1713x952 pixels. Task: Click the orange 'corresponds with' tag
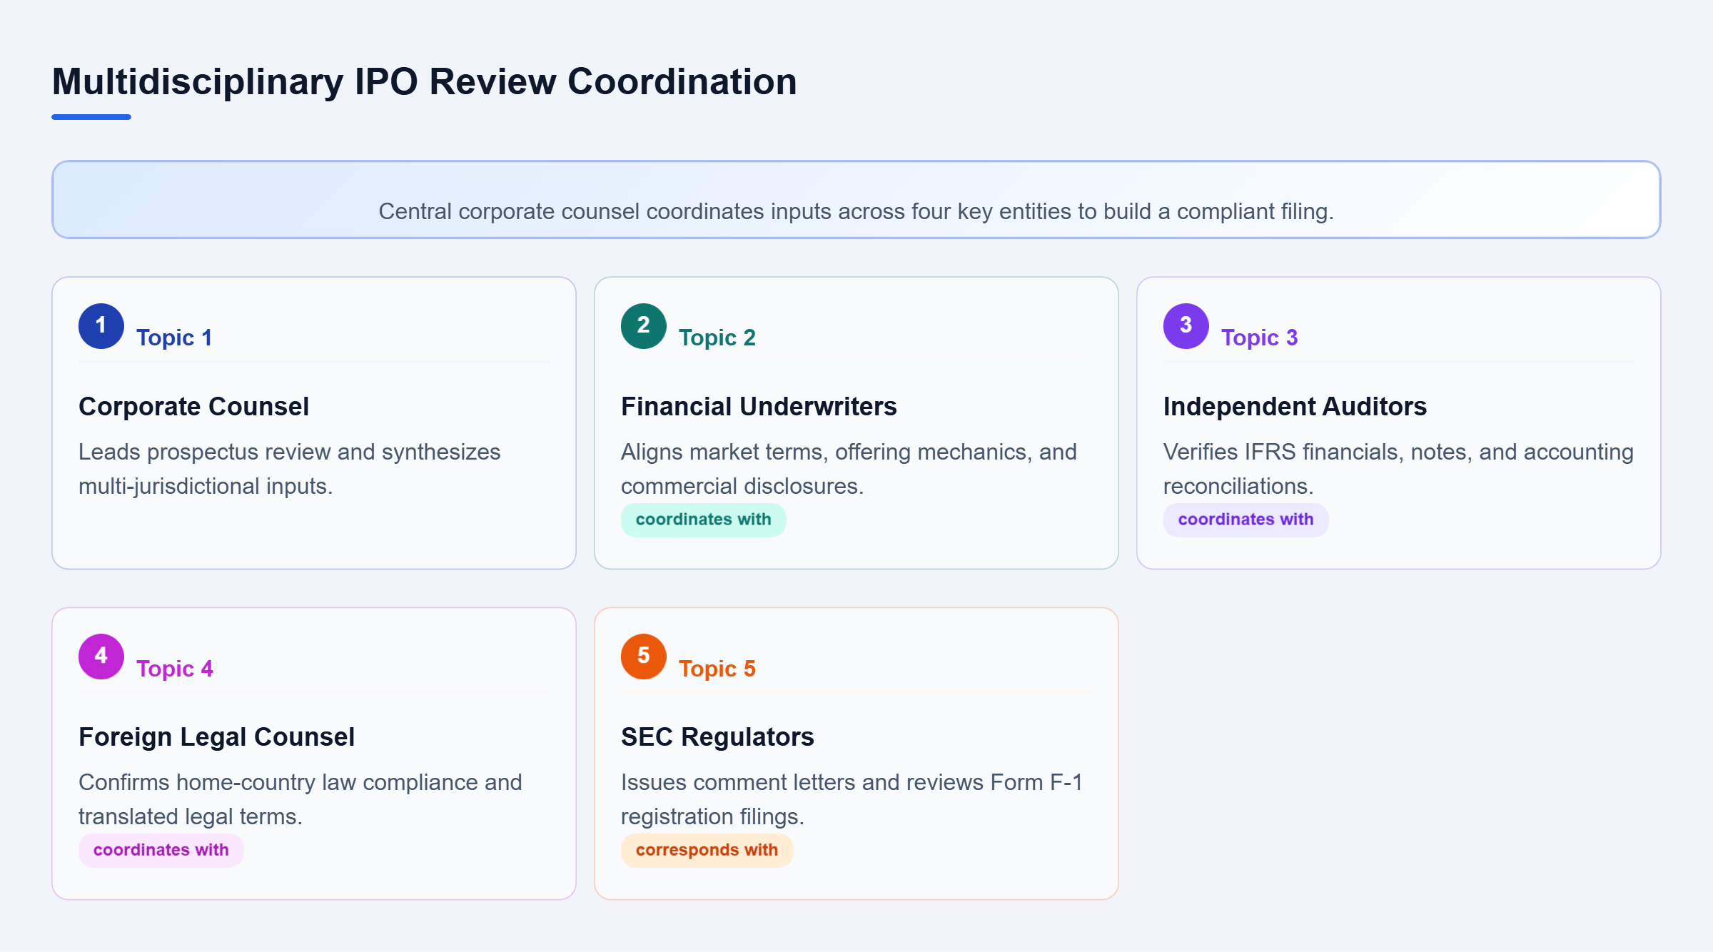(x=707, y=850)
